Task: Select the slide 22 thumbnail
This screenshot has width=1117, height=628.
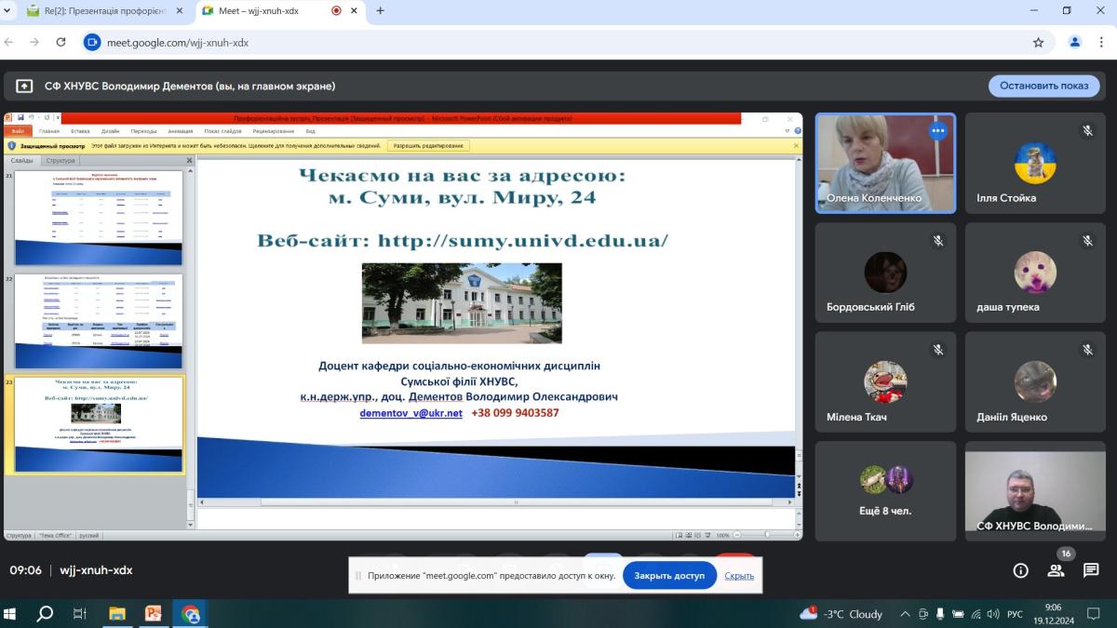Action: [x=99, y=322]
